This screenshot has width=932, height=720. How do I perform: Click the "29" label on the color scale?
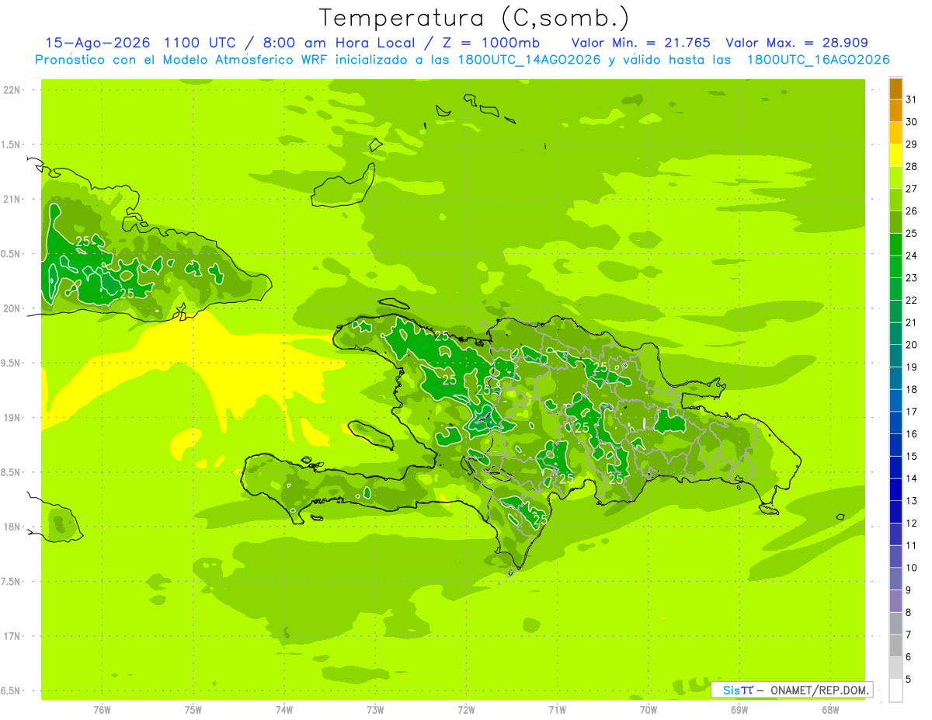(912, 144)
